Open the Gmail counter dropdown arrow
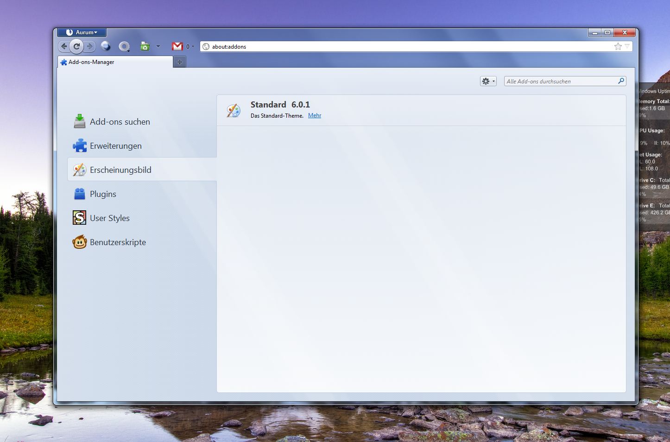Image resolution: width=670 pixels, height=442 pixels. [x=193, y=46]
